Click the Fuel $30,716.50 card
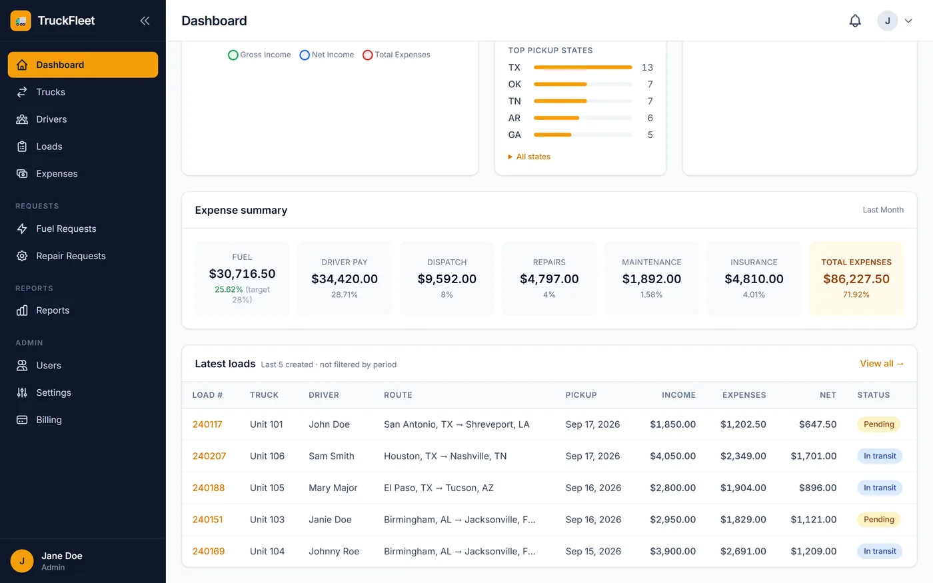The height and width of the screenshot is (583, 933). tap(242, 278)
